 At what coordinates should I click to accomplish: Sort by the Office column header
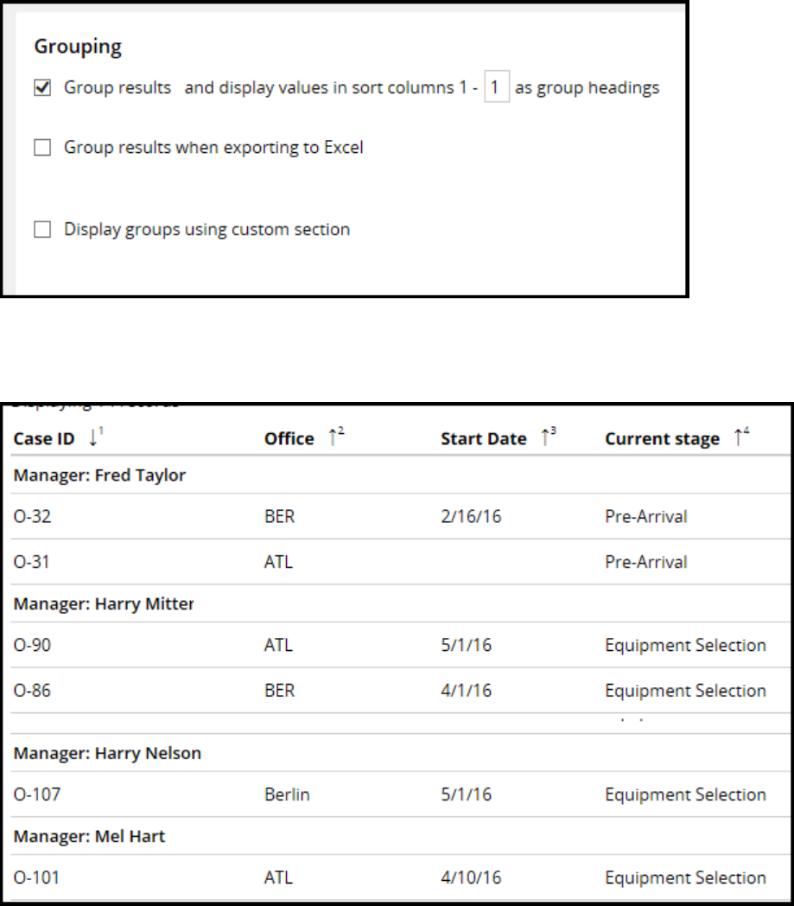point(289,439)
